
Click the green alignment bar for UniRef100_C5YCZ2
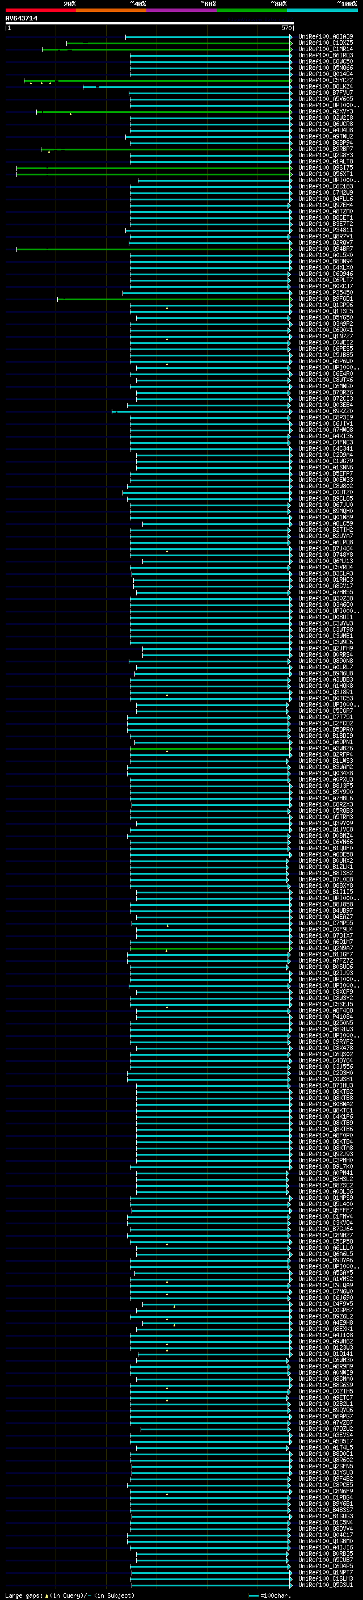pos(158,81)
